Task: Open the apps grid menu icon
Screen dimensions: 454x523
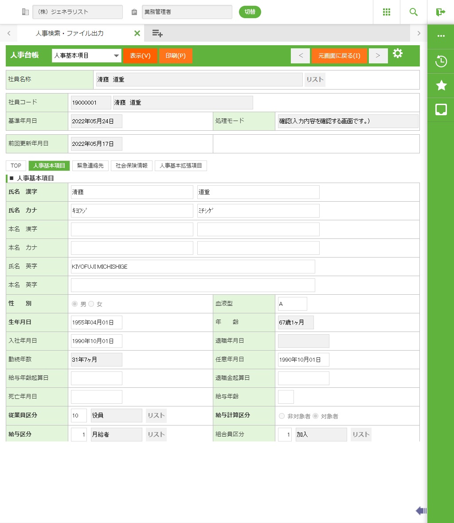Action: 387,12
